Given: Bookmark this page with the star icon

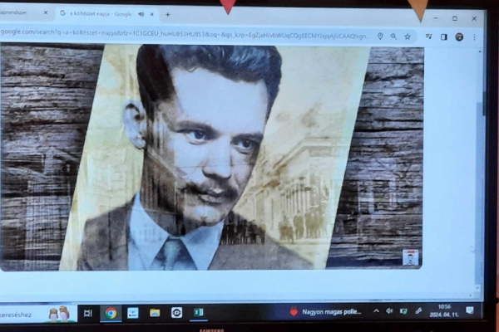Looking at the screenshot, I should [x=408, y=37].
